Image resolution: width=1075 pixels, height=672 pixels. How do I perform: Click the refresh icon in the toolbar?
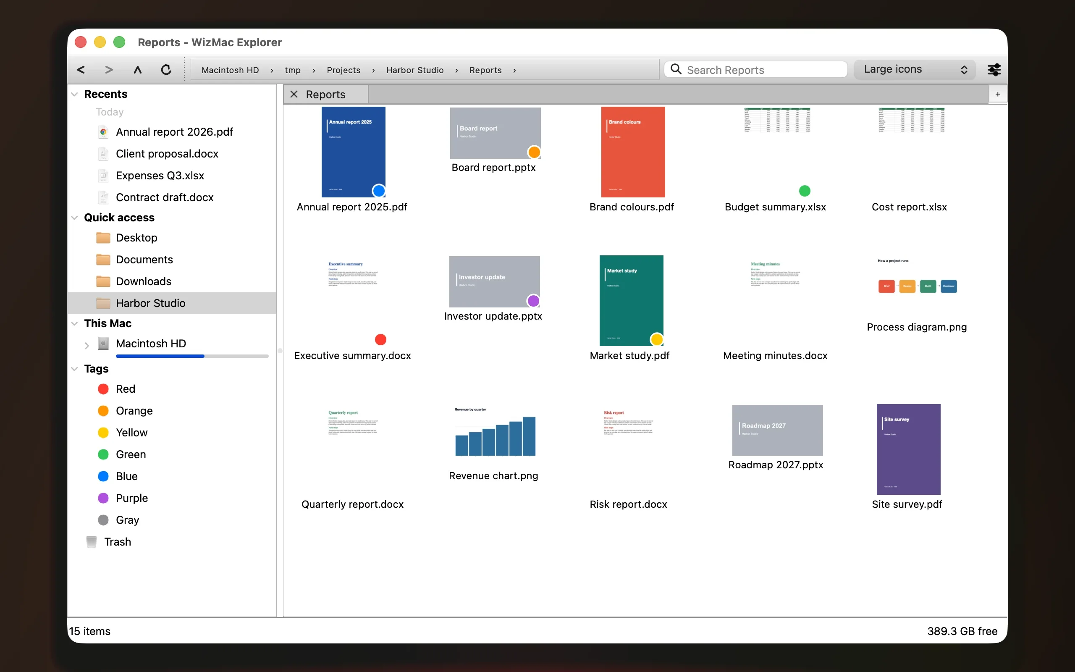click(x=166, y=70)
